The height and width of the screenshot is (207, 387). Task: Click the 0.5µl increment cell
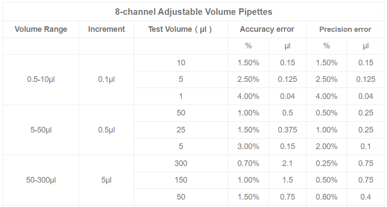click(106, 130)
